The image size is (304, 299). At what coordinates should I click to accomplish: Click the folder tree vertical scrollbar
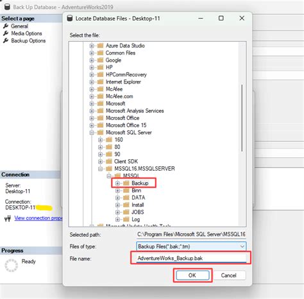(242, 117)
